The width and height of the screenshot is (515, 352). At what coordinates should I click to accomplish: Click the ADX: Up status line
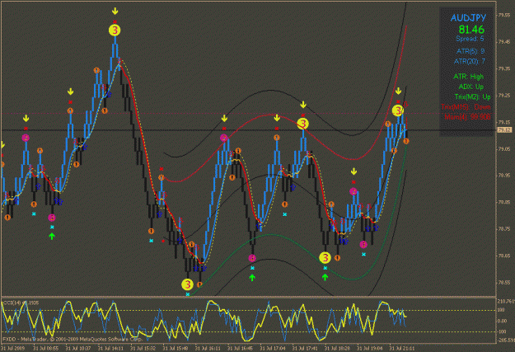coord(471,87)
